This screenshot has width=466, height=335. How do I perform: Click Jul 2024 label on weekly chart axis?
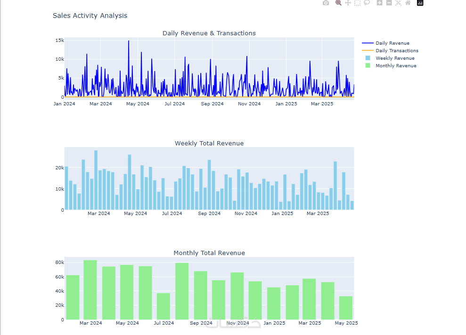coord(172,213)
